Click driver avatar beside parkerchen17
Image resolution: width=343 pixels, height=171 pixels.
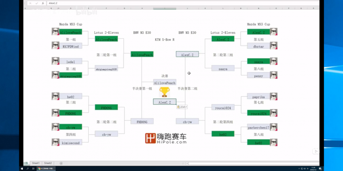pos(274,127)
